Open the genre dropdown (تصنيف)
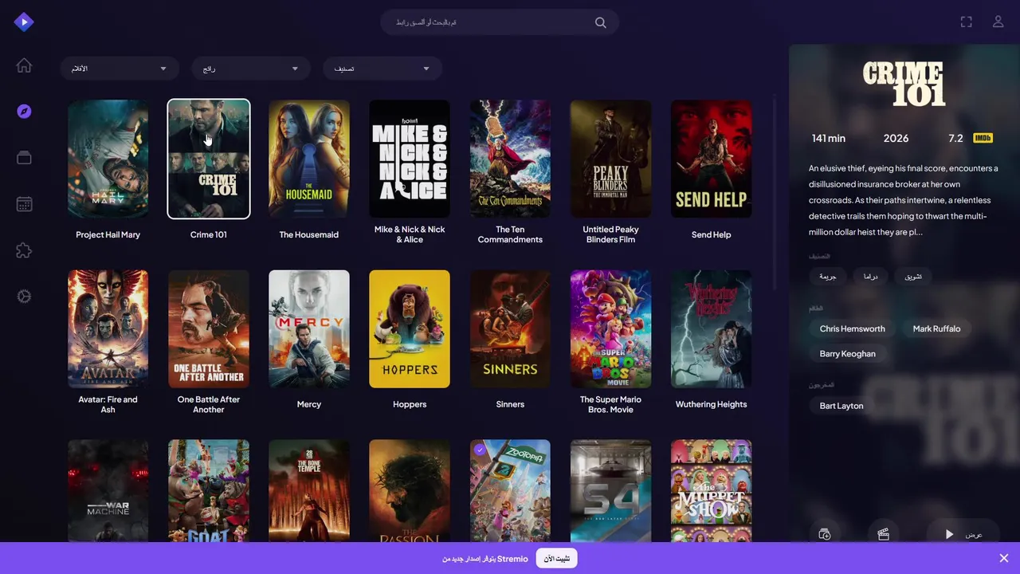 tap(382, 69)
